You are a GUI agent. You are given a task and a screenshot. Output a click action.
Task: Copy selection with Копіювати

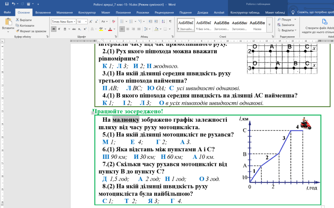click(25, 25)
